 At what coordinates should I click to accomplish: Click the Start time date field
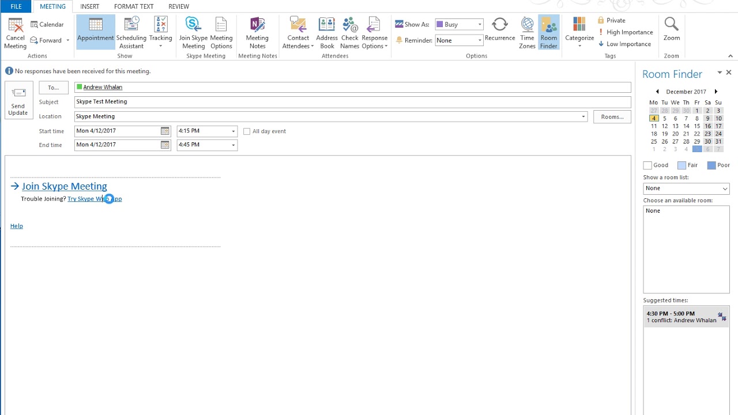pyautogui.click(x=118, y=131)
